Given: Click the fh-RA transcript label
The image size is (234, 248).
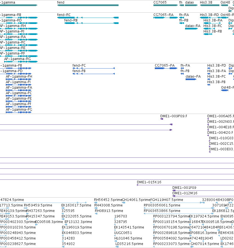Looking at the screenshot, I should pyautogui.click(x=184, y=15).
